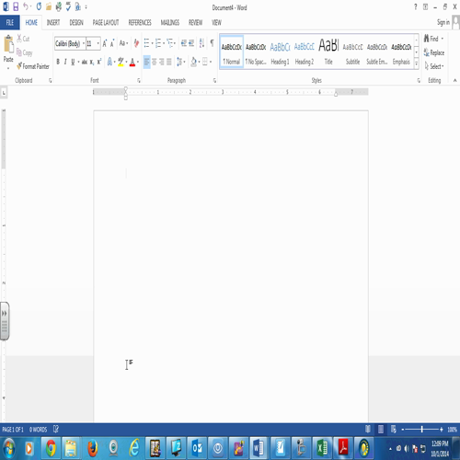Open Excel from the taskbar
Screen dimensions: 460x460
click(x=322, y=448)
